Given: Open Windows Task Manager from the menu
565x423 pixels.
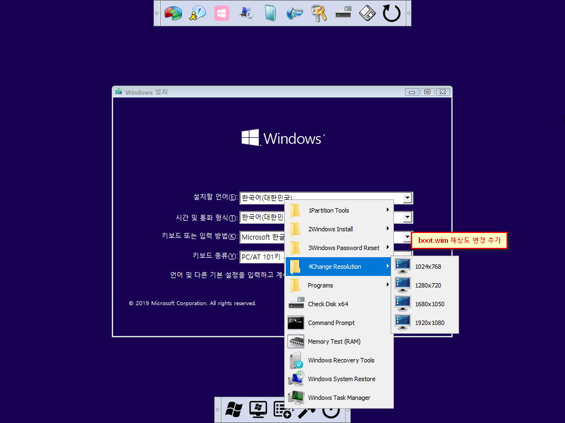Looking at the screenshot, I should pos(339,398).
